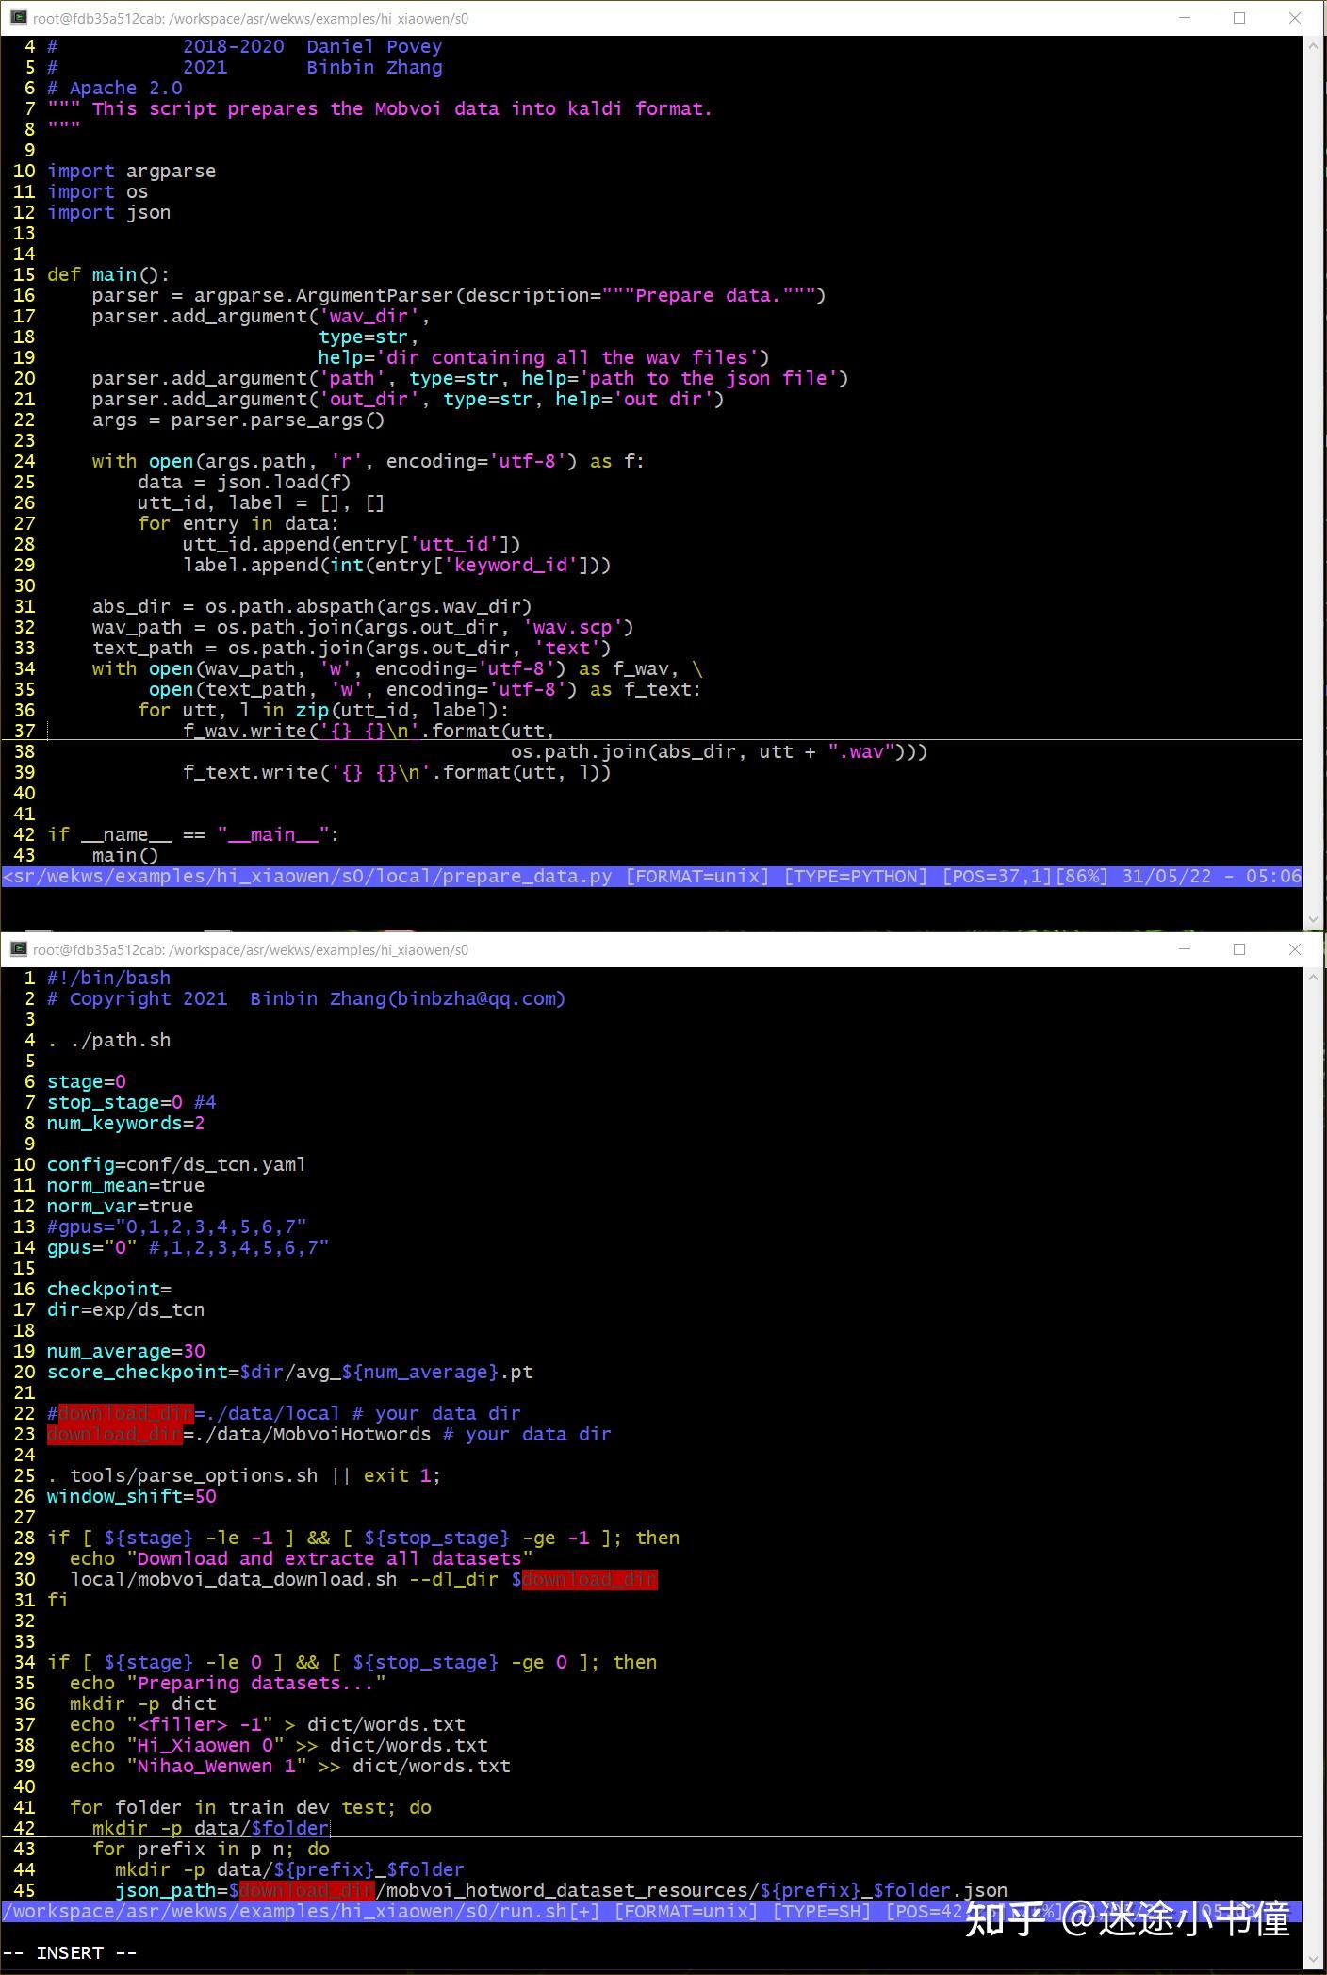
Task: Click the 'num_keywords=2' line
Action: (125, 1123)
